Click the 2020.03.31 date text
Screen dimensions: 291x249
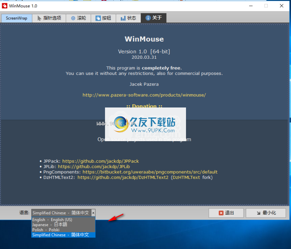[x=144, y=57]
